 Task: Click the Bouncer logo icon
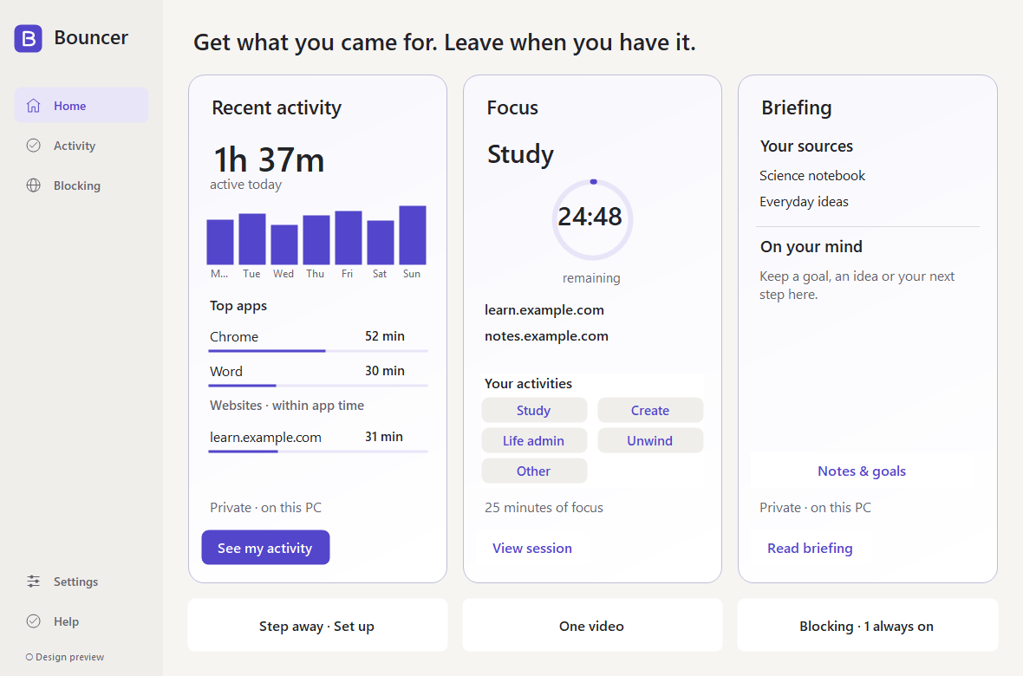(x=28, y=38)
